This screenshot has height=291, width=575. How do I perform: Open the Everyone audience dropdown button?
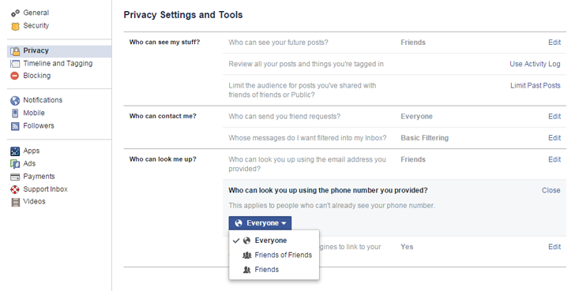click(x=260, y=223)
